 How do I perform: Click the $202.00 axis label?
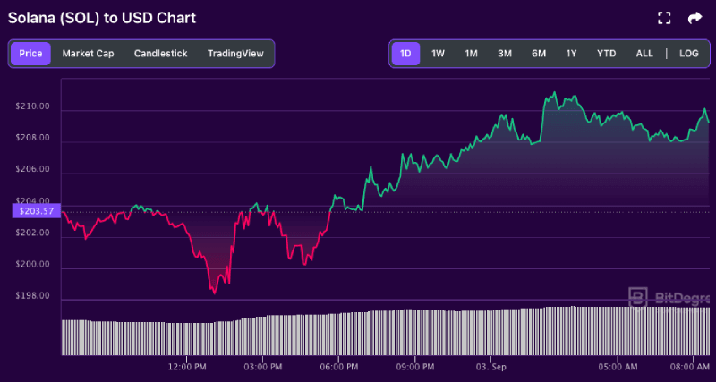pyautogui.click(x=34, y=233)
